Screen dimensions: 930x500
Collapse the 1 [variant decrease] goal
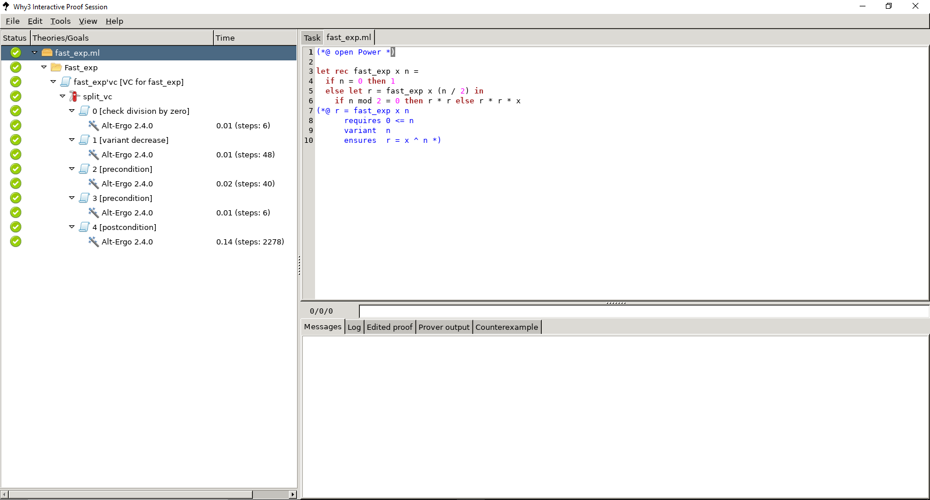(x=71, y=139)
